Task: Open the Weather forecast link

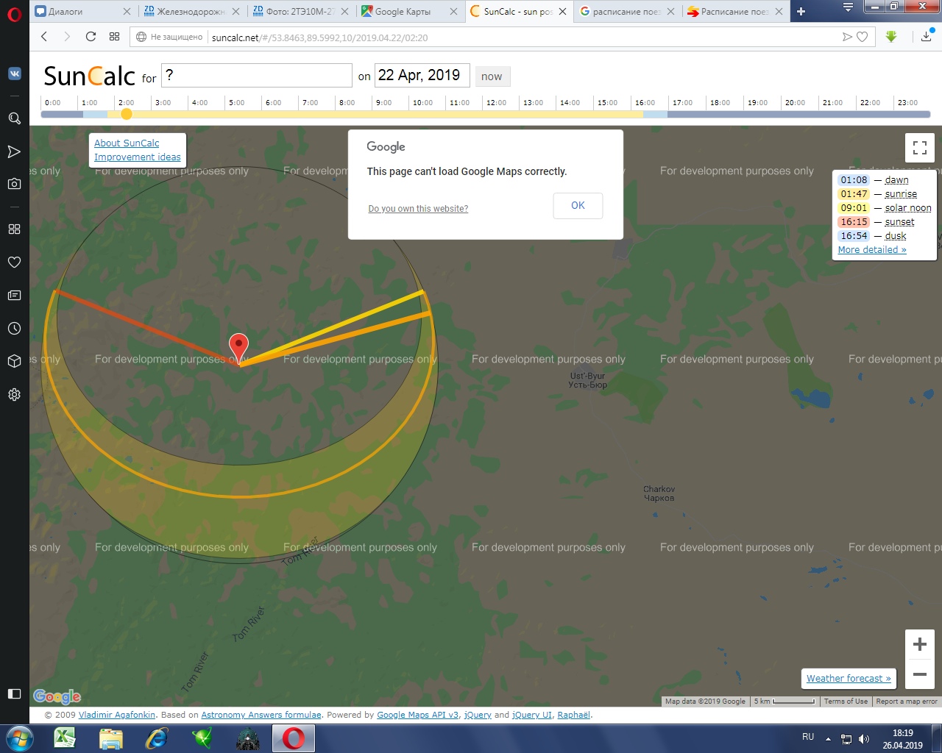Action: [848, 678]
